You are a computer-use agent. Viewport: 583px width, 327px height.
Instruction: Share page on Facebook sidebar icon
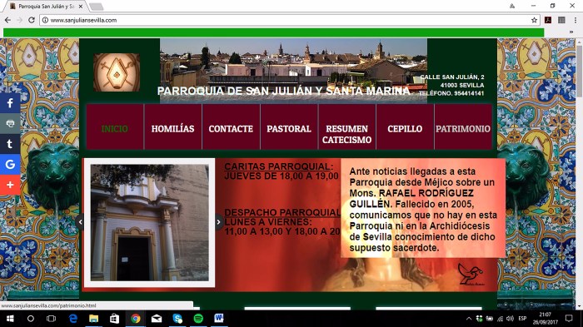pyautogui.click(x=10, y=103)
